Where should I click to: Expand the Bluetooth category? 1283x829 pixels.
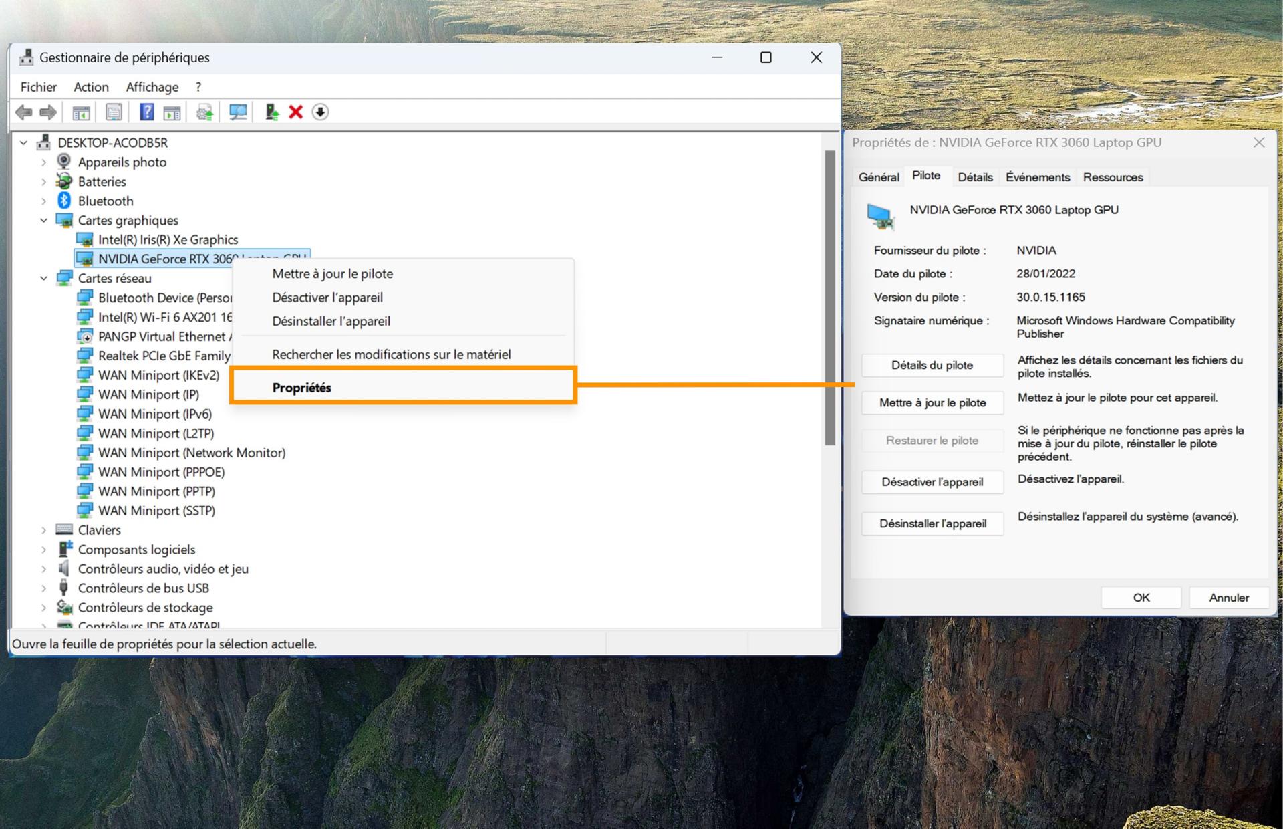[44, 201]
